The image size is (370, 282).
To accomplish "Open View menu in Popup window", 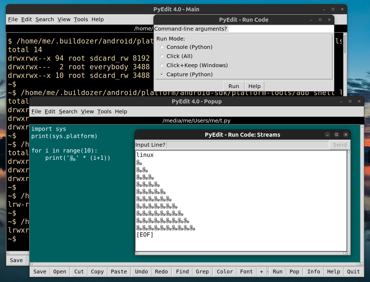I will pos(87,111).
